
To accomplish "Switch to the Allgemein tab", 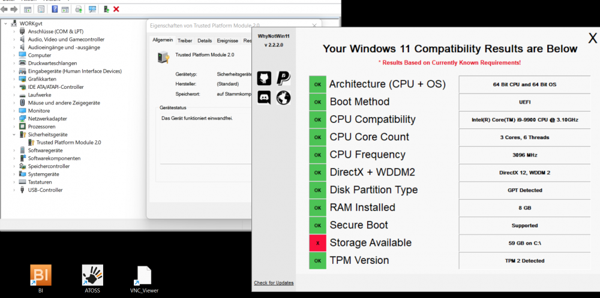I will tap(163, 40).
